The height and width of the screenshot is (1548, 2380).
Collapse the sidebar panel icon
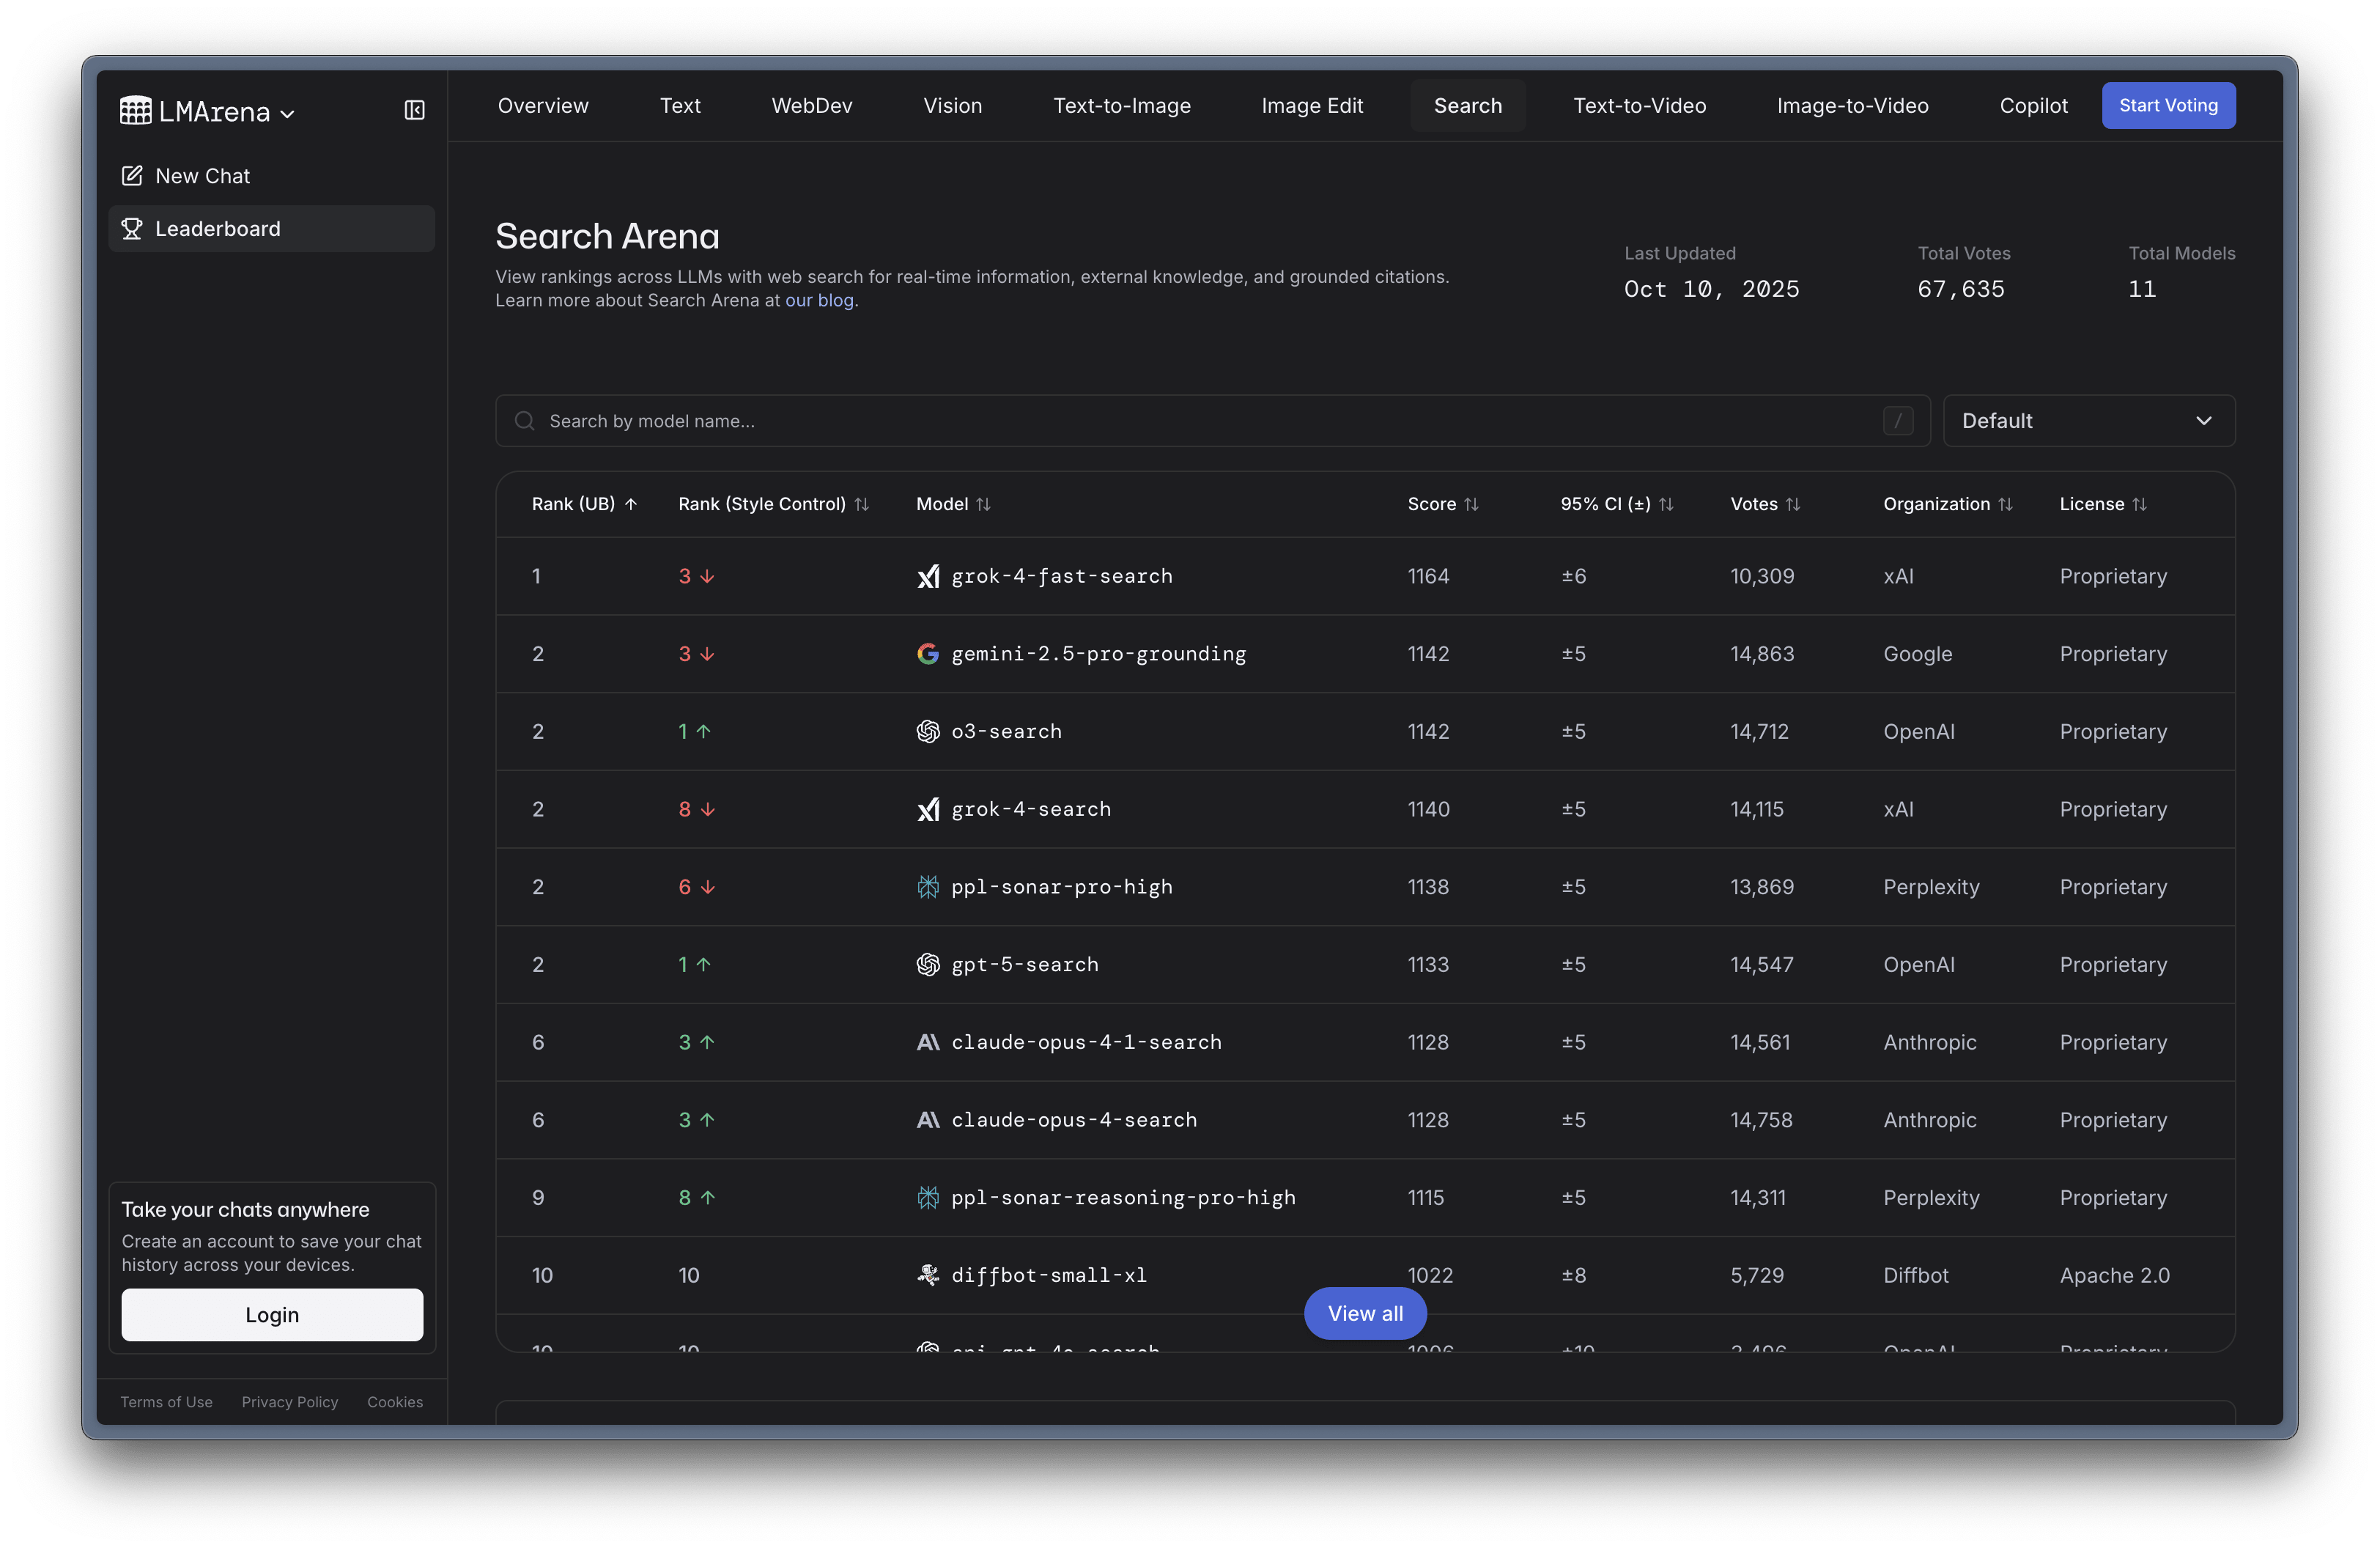click(414, 110)
